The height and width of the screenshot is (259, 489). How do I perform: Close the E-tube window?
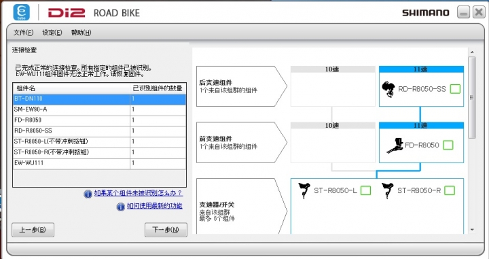pos(479,12)
